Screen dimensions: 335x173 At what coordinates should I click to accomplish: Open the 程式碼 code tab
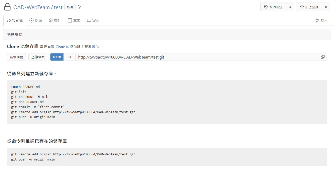pos(15,21)
